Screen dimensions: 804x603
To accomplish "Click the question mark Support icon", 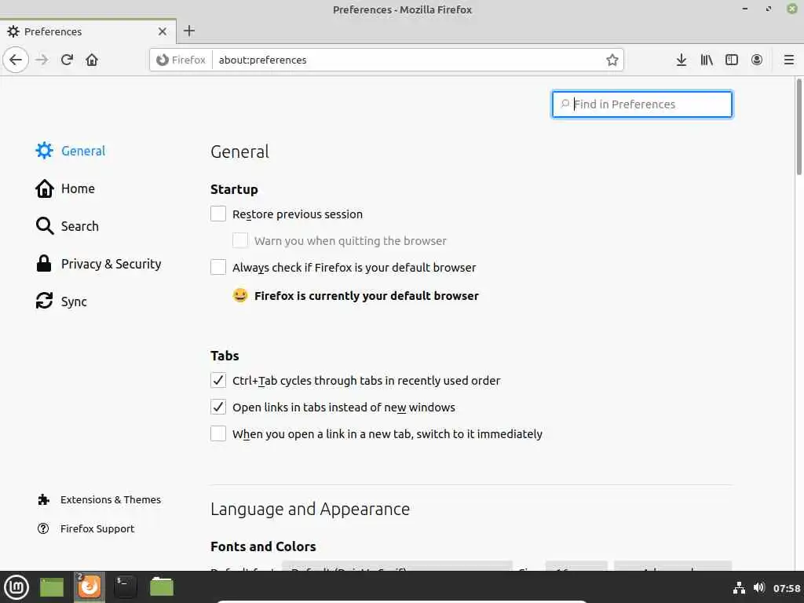I will [43, 528].
